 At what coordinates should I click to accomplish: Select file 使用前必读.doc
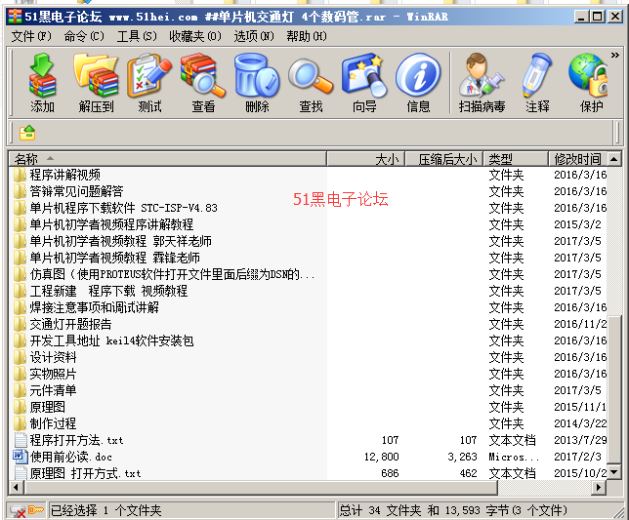click(x=70, y=457)
